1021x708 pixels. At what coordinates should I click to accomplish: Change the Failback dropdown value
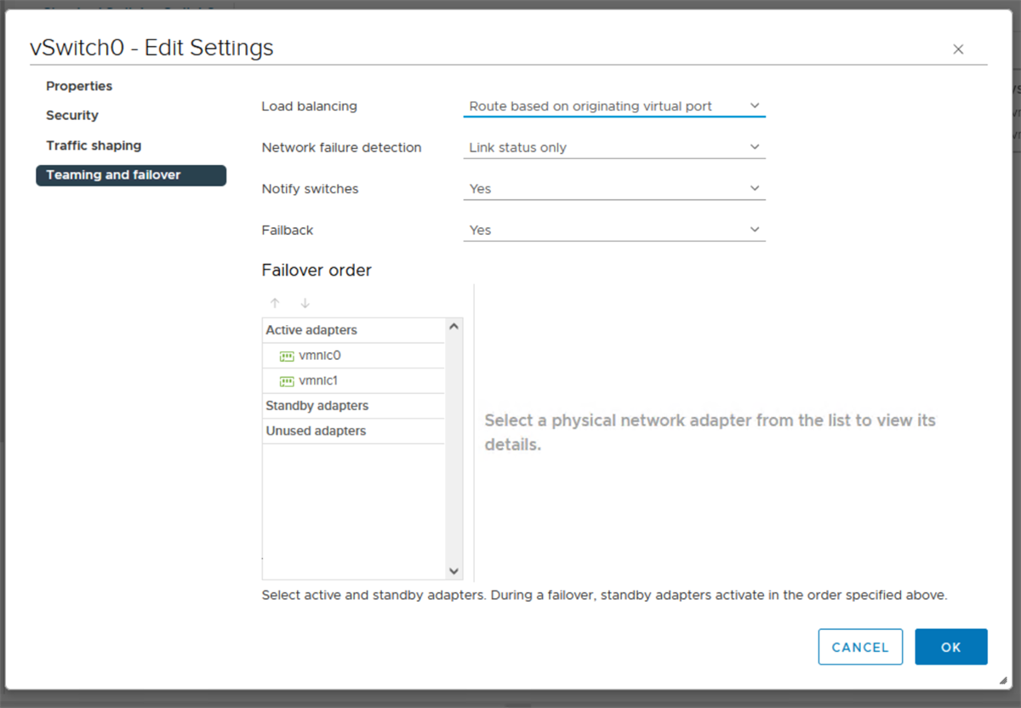(x=613, y=230)
